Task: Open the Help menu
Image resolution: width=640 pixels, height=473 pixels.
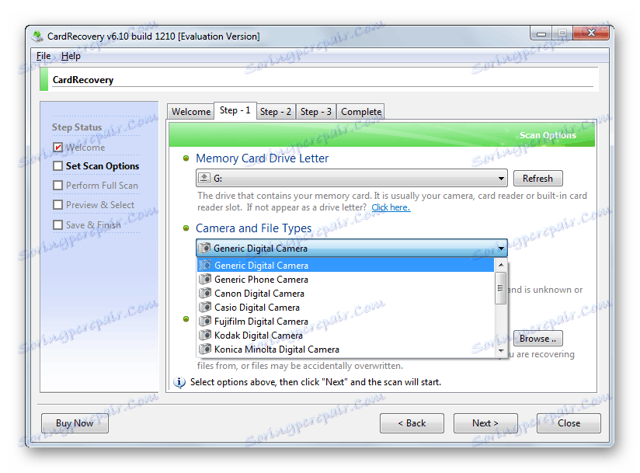Action: [71, 56]
